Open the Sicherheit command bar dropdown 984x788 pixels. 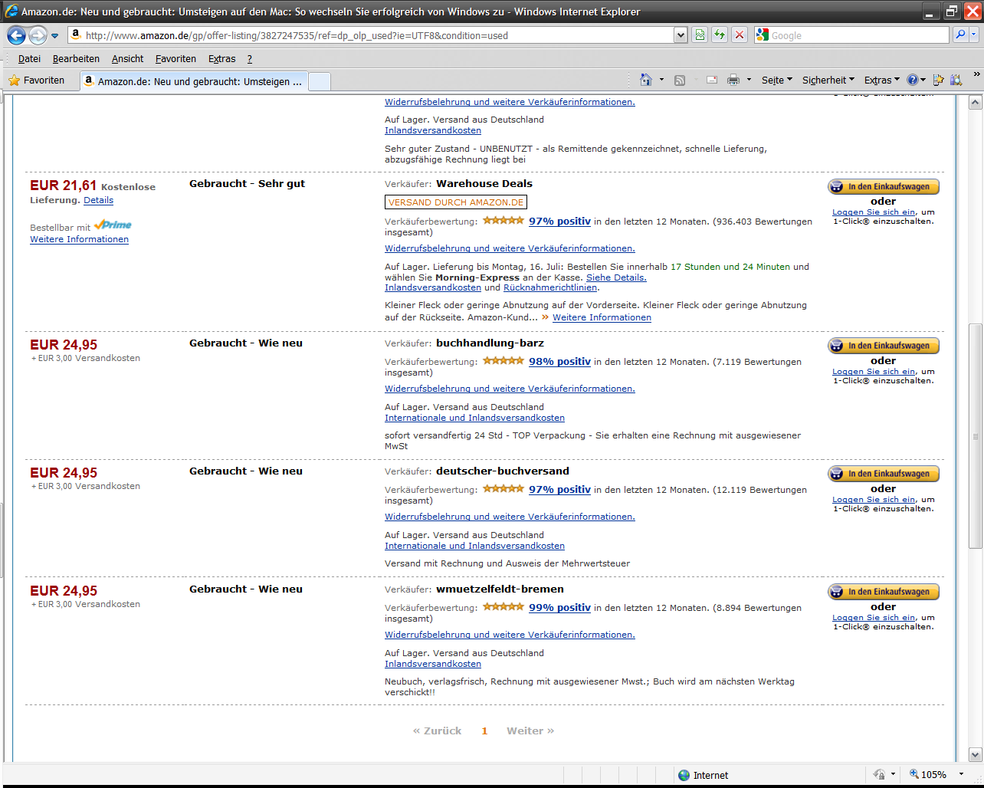point(828,80)
